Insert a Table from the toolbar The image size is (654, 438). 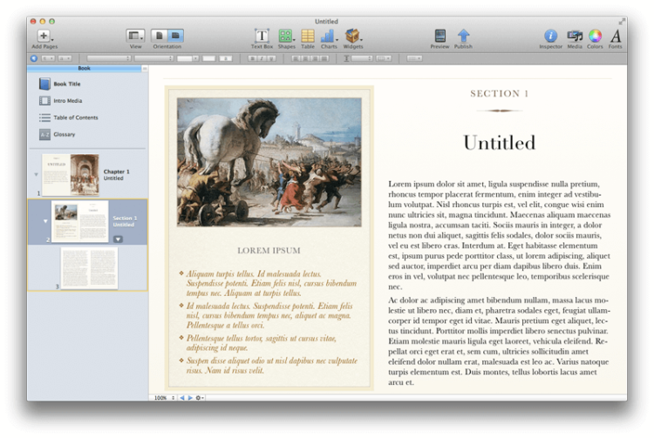click(308, 36)
